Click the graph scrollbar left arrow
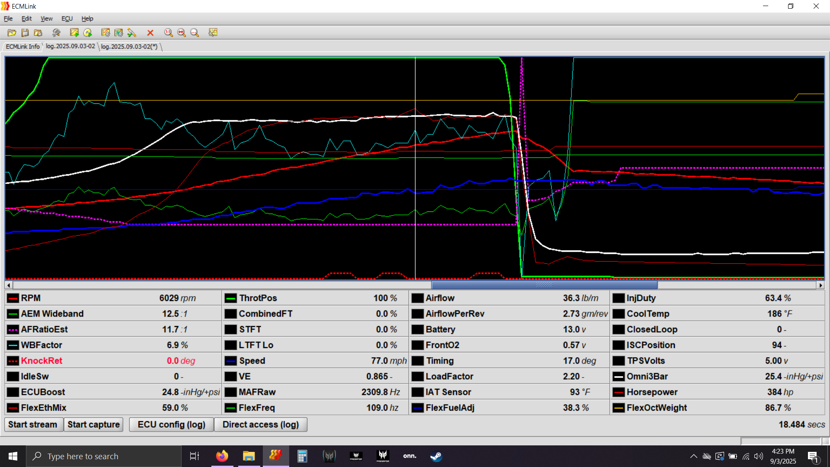This screenshot has width=830, height=467. click(x=9, y=285)
